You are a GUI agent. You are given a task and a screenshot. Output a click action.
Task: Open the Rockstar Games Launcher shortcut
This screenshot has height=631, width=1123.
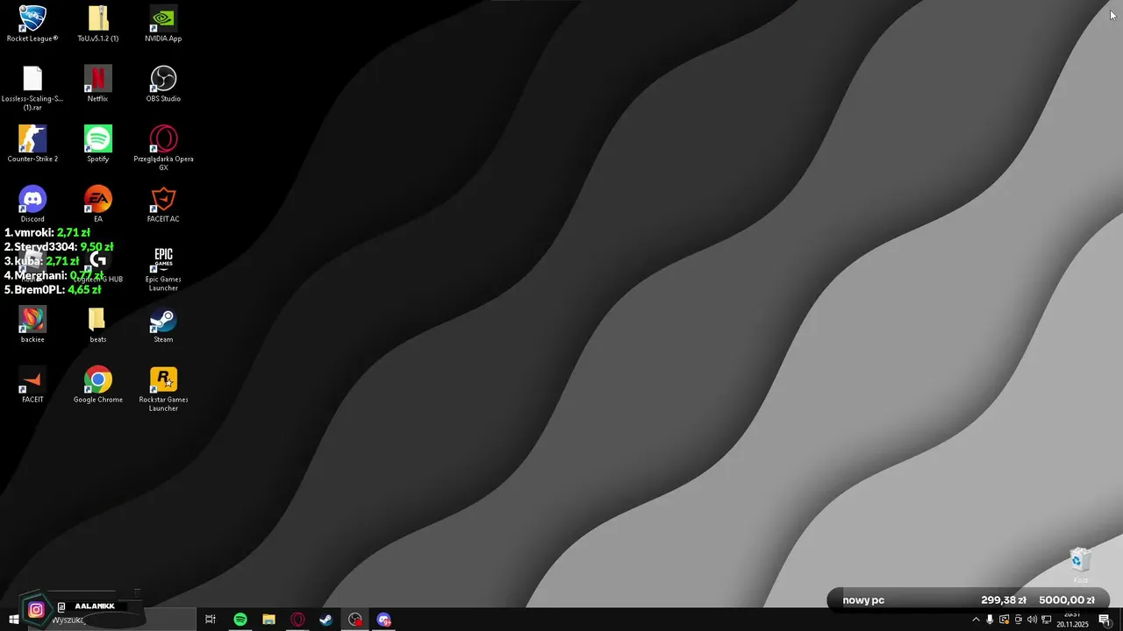coord(163,388)
